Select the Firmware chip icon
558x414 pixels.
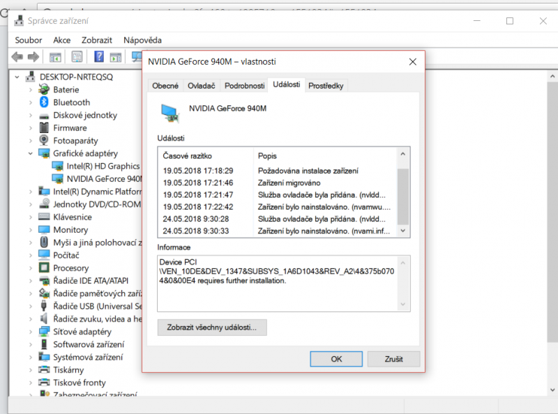[x=44, y=128]
